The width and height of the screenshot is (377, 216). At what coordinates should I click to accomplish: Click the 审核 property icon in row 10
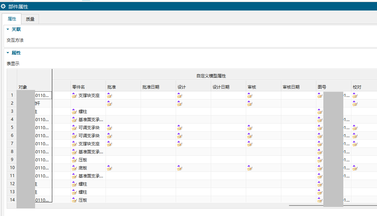coord(250,168)
